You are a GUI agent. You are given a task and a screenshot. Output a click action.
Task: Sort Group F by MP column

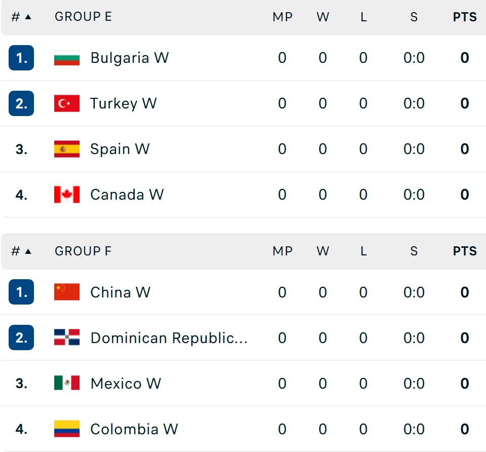coord(282,251)
